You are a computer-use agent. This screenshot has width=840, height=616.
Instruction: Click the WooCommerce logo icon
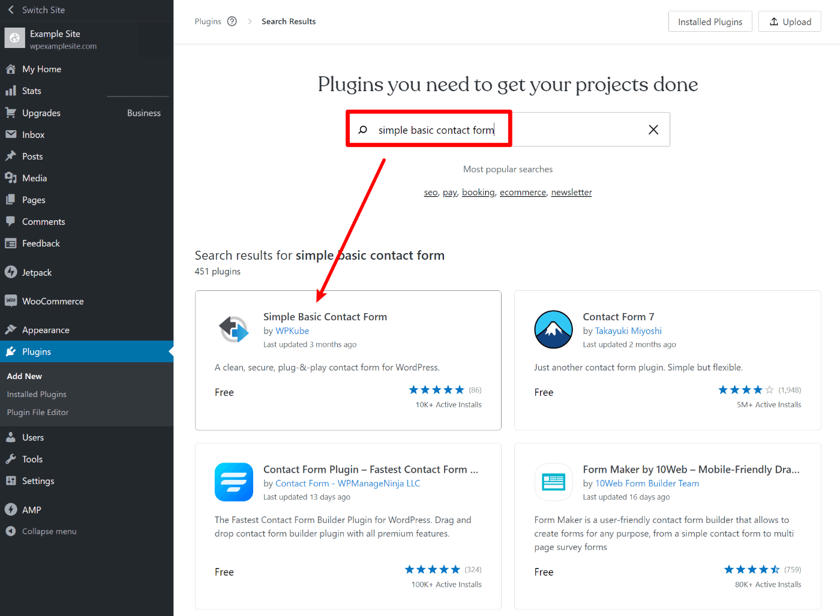pyautogui.click(x=11, y=301)
